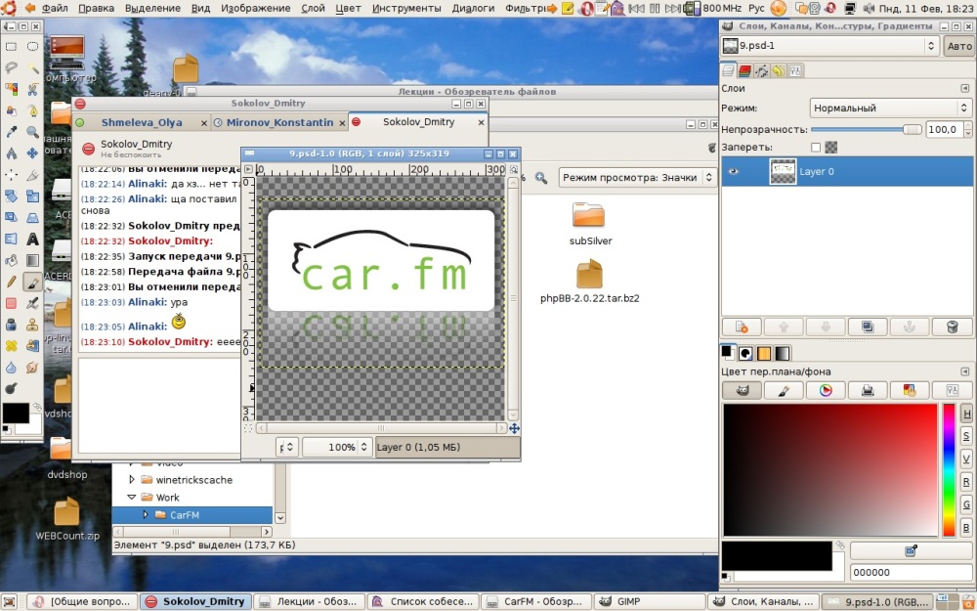Select the Free Select lasso tool
The width and height of the screenshot is (977, 611).
click(x=11, y=67)
